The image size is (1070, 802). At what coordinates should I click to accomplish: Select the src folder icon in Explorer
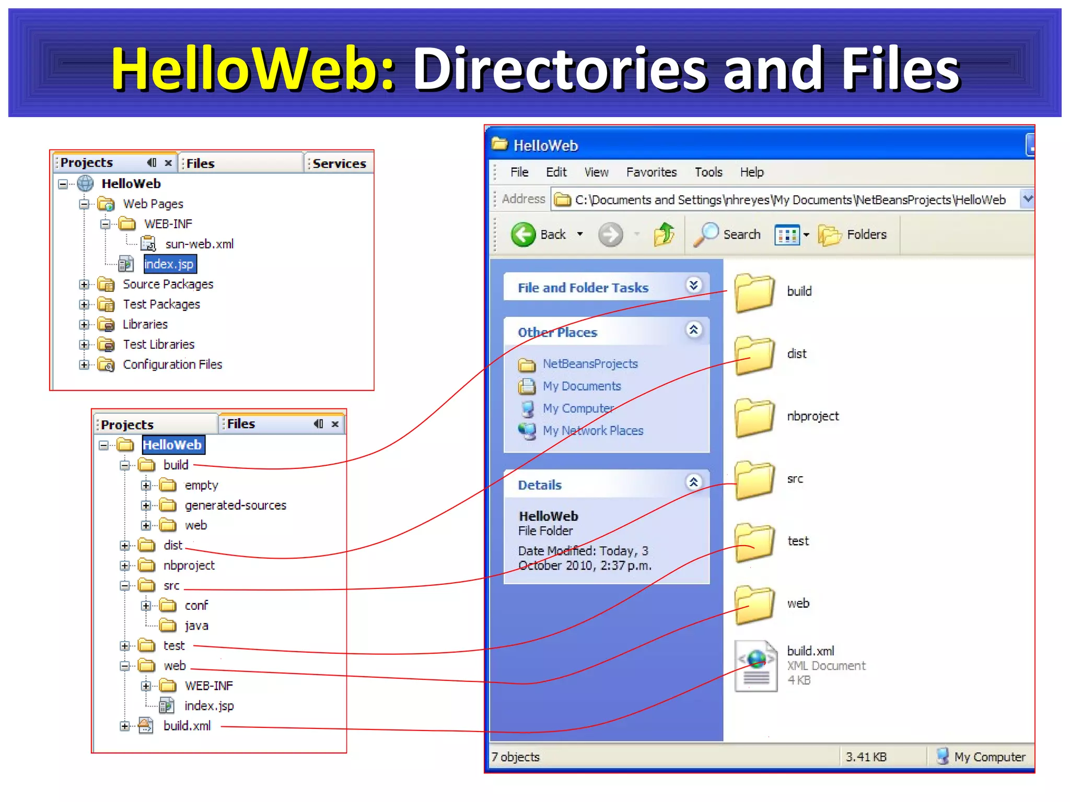tap(754, 480)
